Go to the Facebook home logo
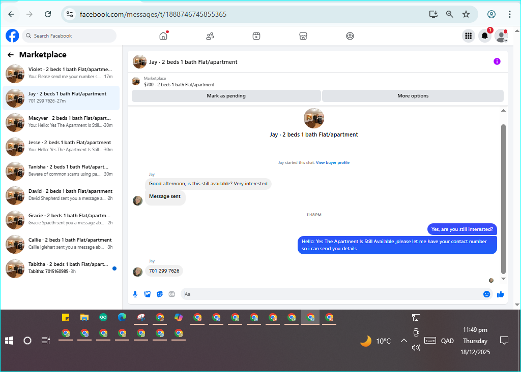The width and height of the screenshot is (521, 372). (12, 36)
